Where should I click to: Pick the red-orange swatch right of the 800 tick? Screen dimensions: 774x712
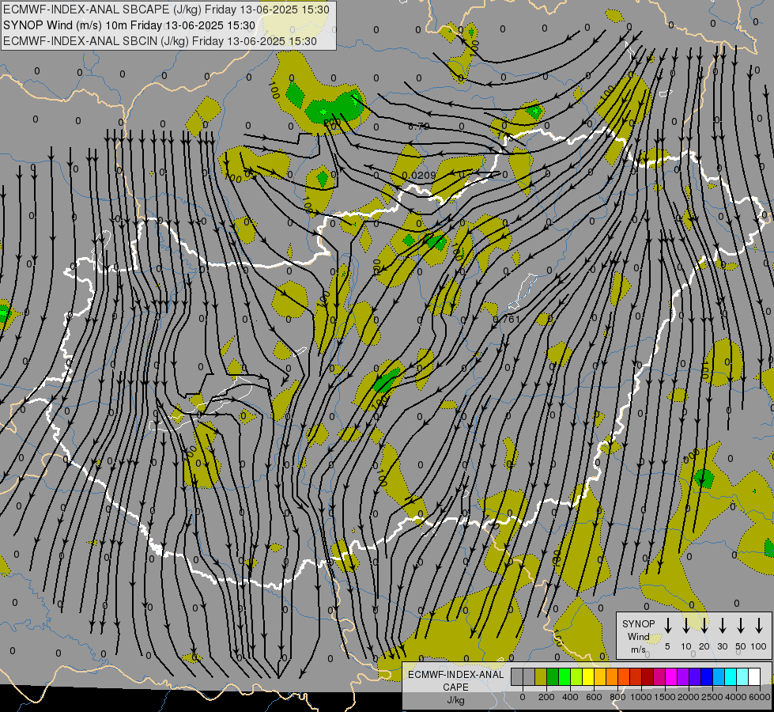(625, 676)
